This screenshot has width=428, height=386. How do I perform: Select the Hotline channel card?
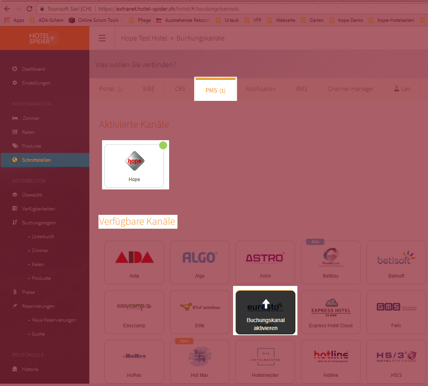pos(331,362)
